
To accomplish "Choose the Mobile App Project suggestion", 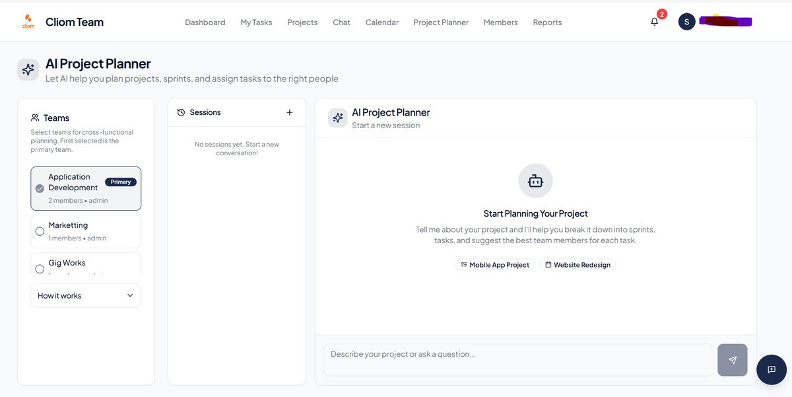I will pos(495,264).
